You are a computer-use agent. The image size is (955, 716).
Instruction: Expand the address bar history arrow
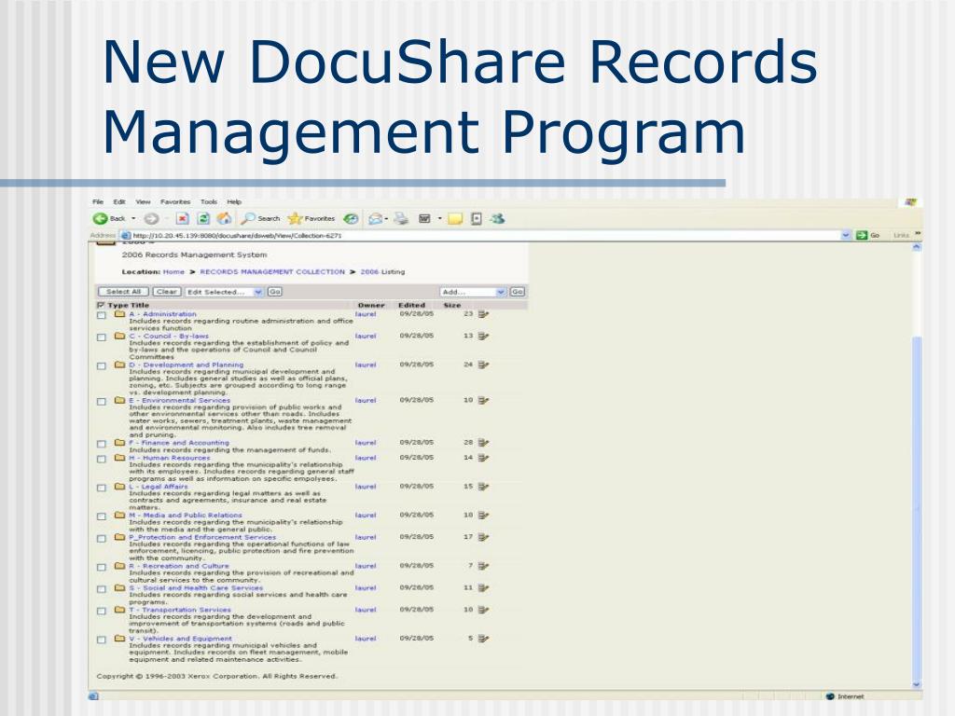(x=845, y=235)
